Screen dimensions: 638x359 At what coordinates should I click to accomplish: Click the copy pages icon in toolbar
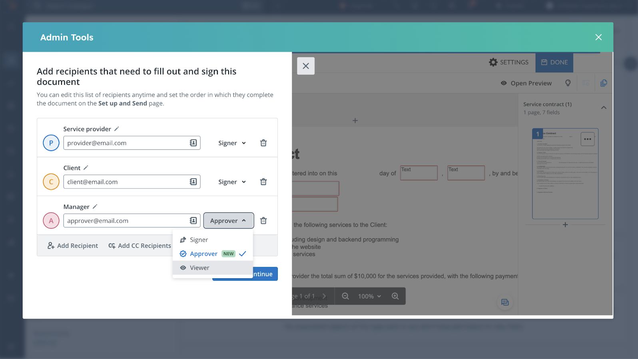pos(604,83)
